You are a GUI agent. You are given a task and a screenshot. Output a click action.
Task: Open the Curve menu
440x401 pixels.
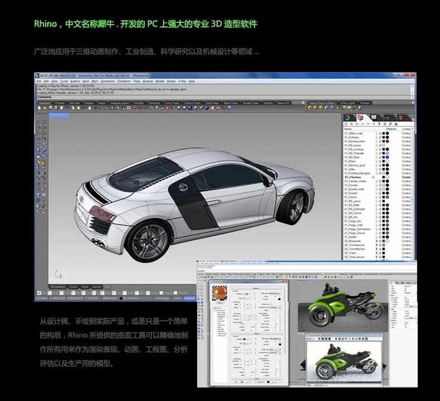[64, 81]
